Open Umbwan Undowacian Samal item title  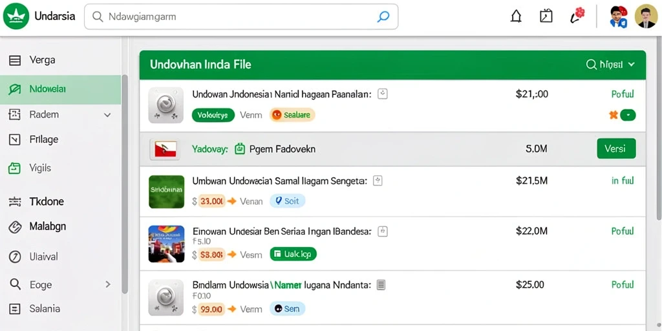(x=279, y=181)
